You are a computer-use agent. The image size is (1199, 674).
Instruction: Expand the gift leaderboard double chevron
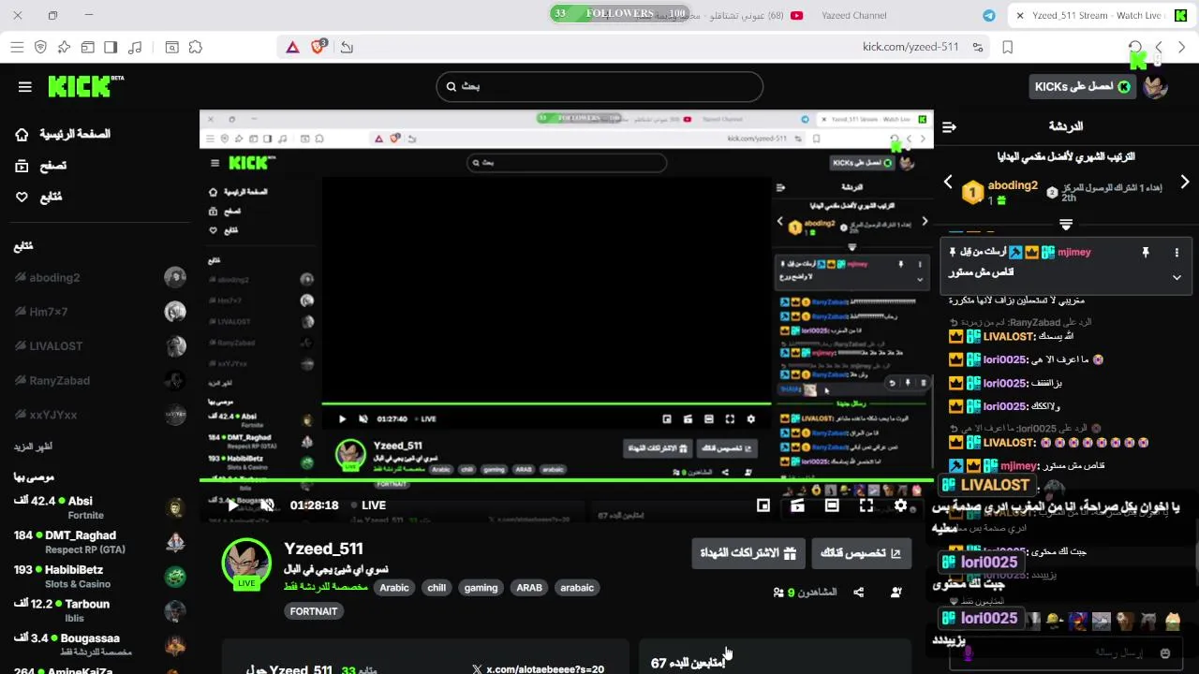click(x=1066, y=225)
